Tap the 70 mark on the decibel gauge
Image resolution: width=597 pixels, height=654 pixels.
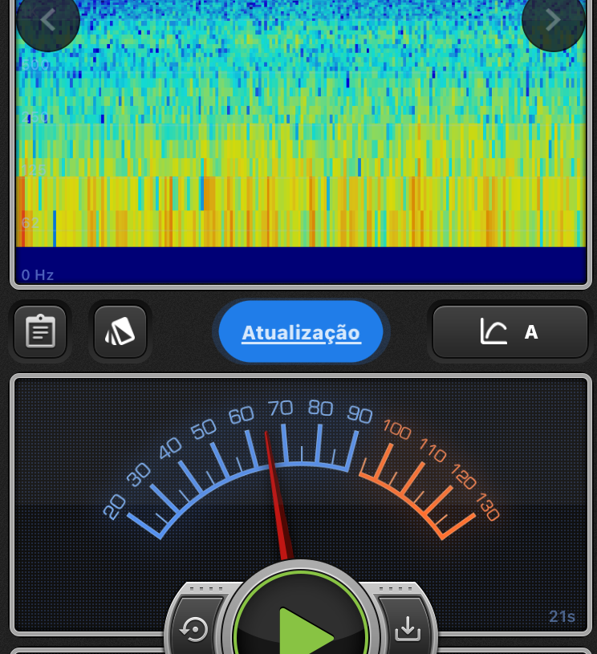[x=280, y=408]
